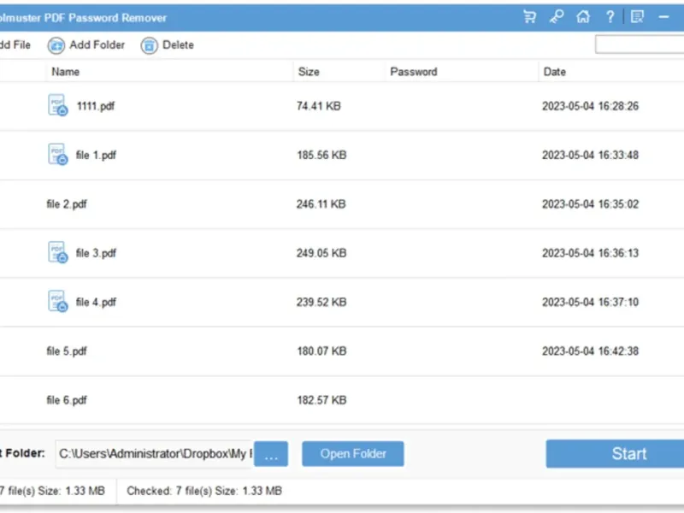684x513 pixels.
Task: Sort by Name column header
Action: 66,72
